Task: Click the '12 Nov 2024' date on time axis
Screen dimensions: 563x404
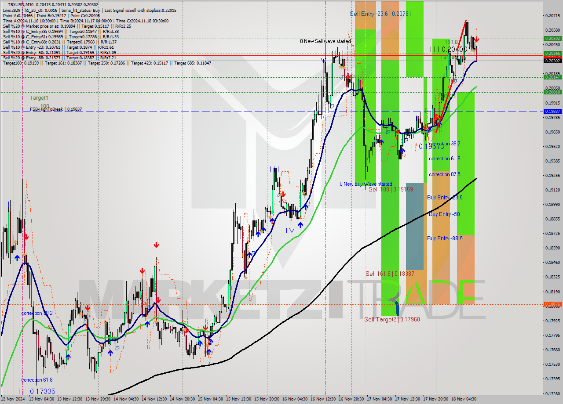Action: pyautogui.click(x=13, y=399)
